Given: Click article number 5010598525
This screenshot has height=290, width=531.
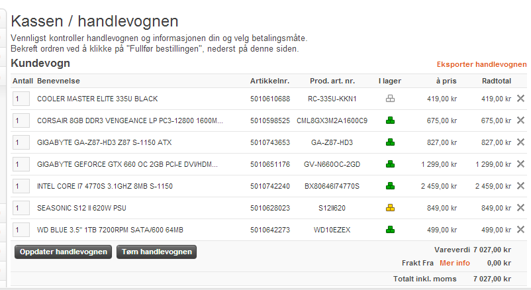Looking at the screenshot, I should tap(270, 121).
